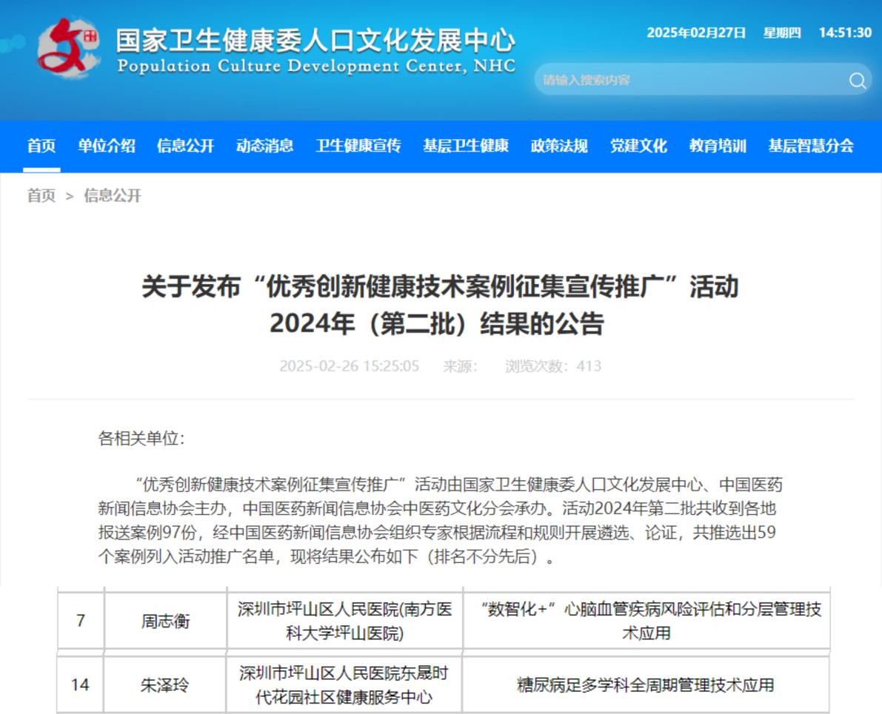Click the 浏览次数 view counter
The image size is (882, 714).
[550, 366]
